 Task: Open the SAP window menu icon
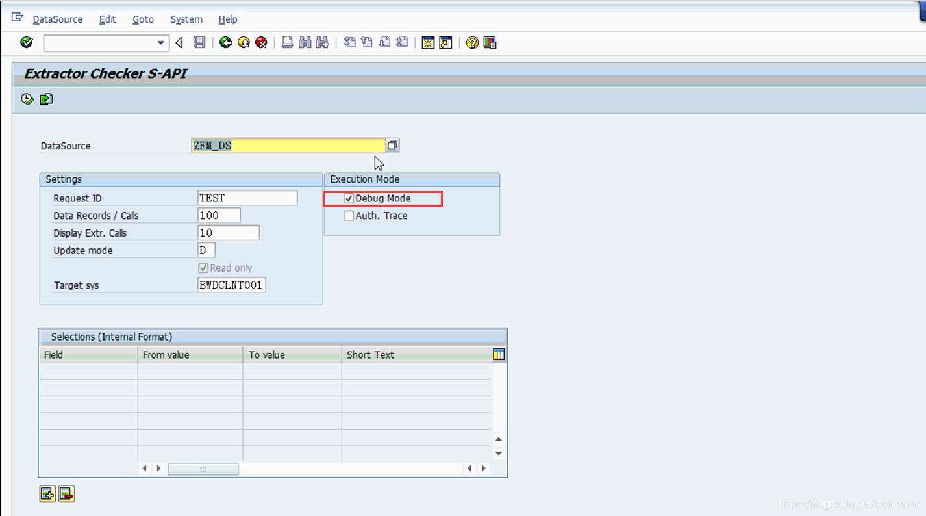tap(18, 18)
